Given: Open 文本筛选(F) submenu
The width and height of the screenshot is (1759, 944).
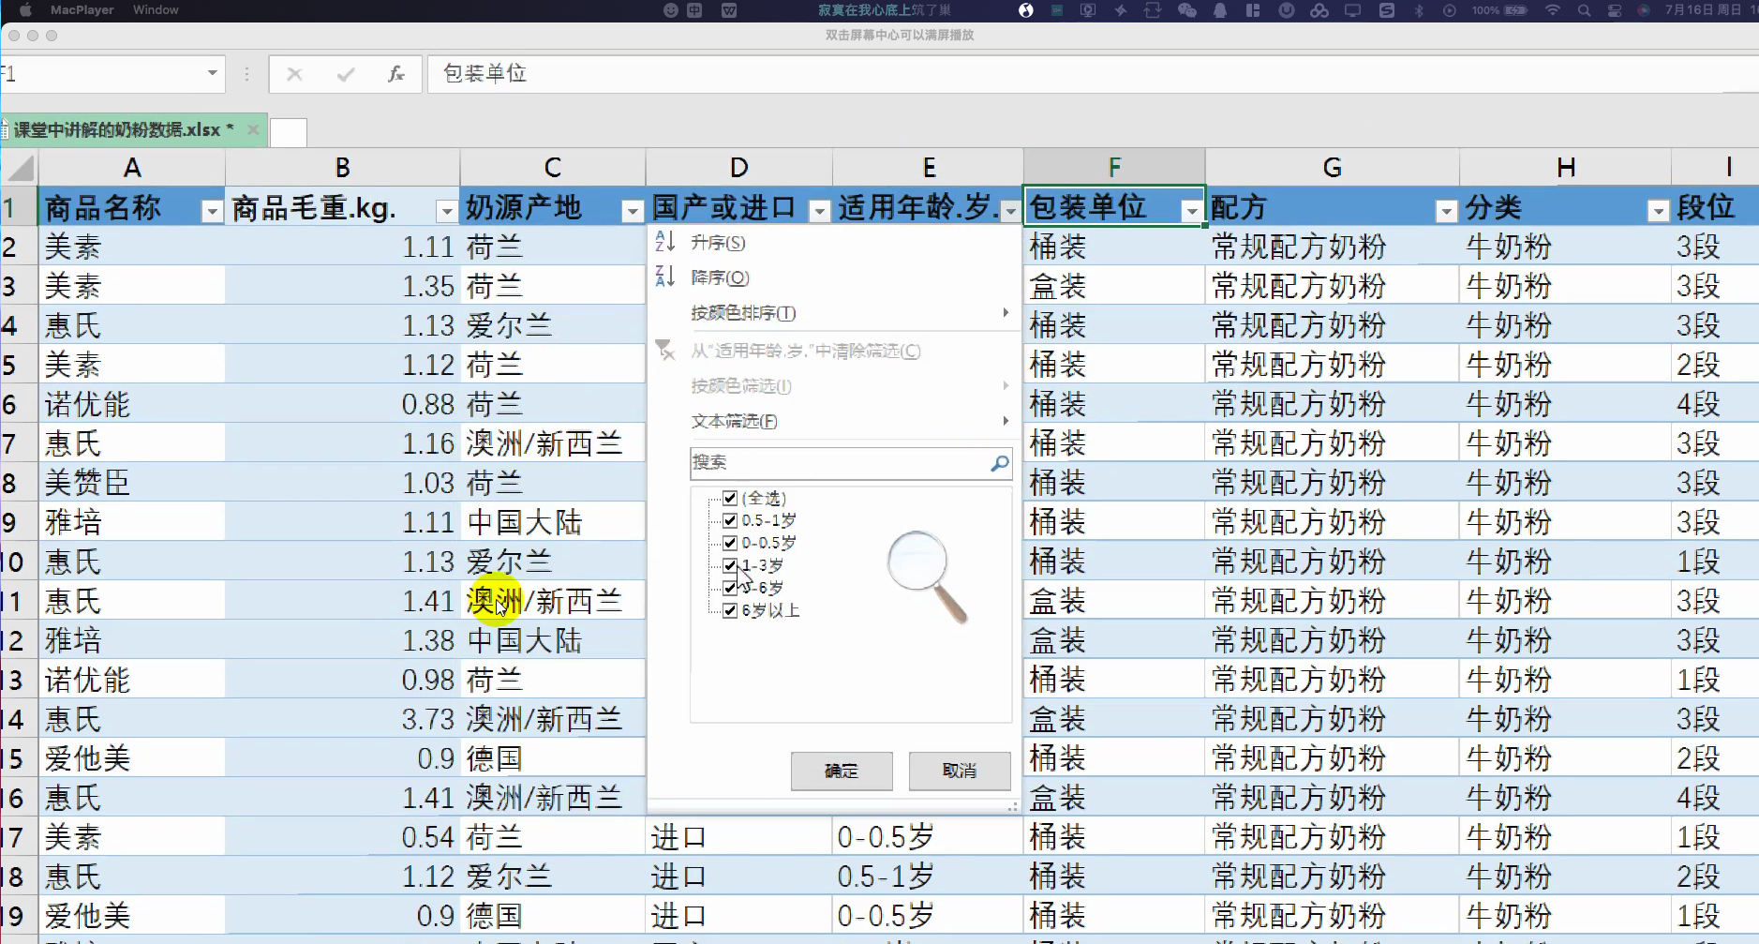Looking at the screenshot, I should pyautogui.click(x=833, y=422).
